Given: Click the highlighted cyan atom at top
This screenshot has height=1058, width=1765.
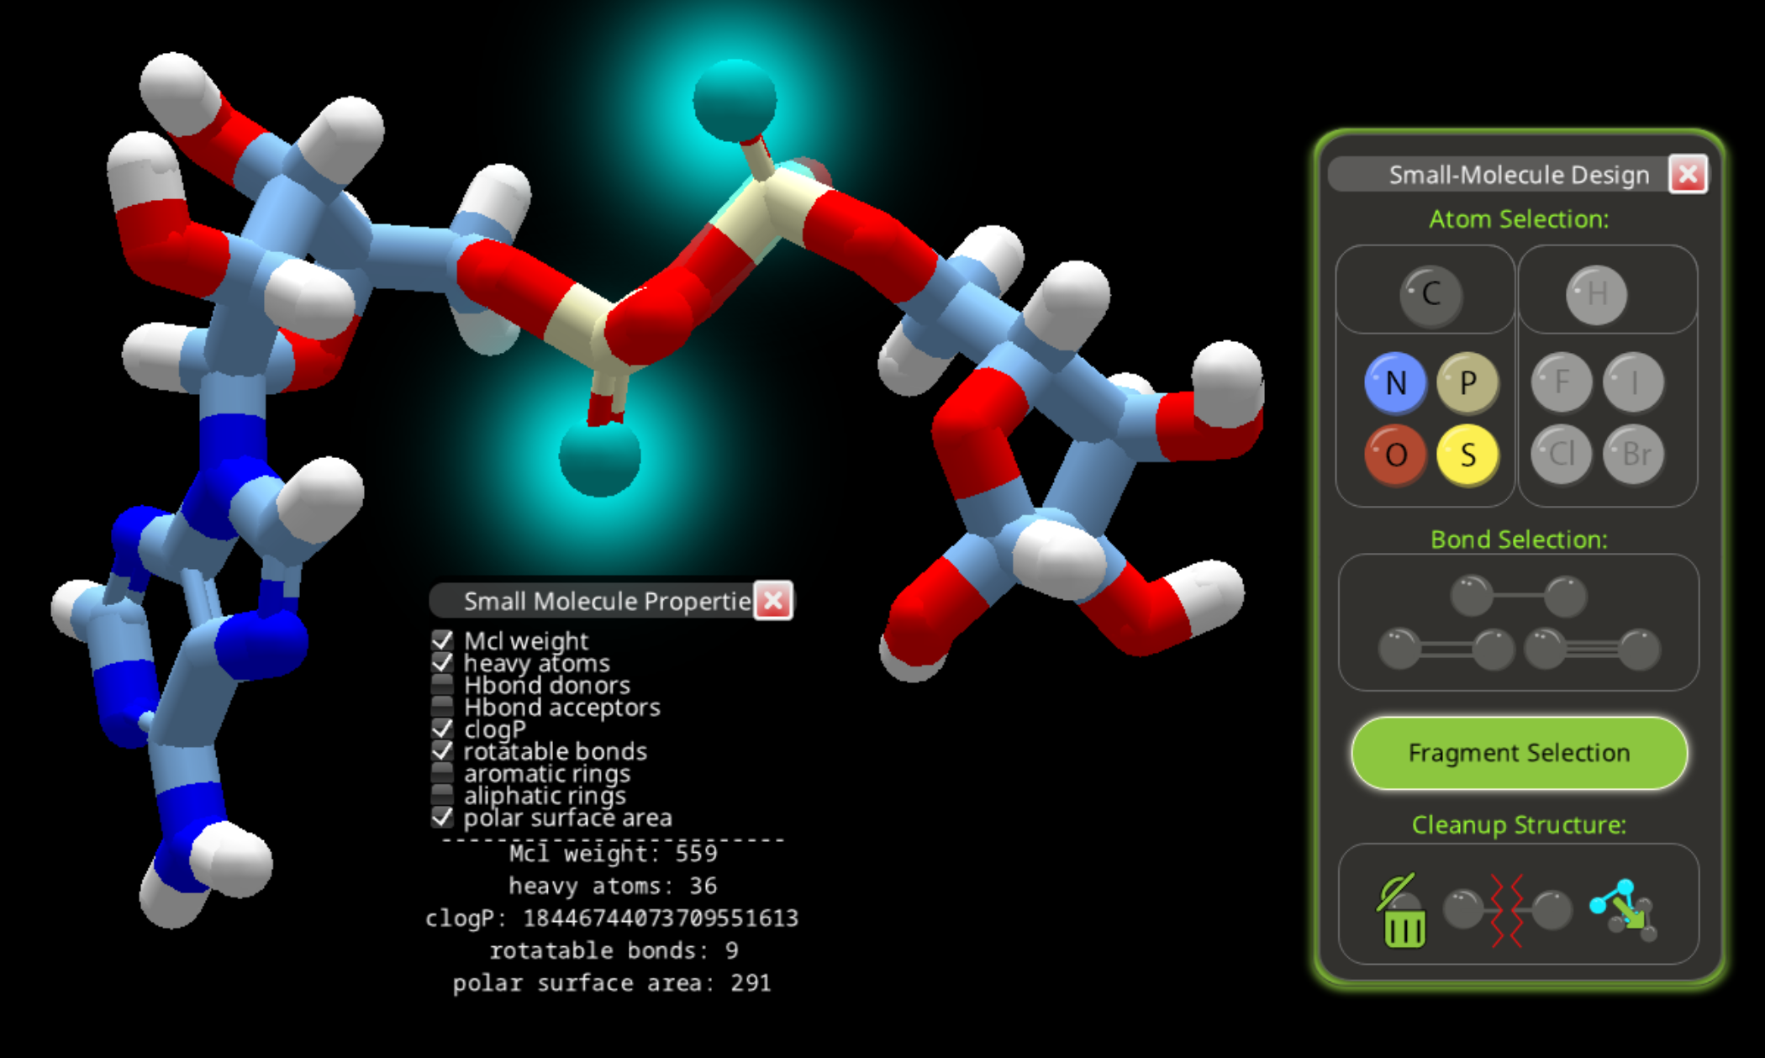Looking at the screenshot, I should click(734, 99).
